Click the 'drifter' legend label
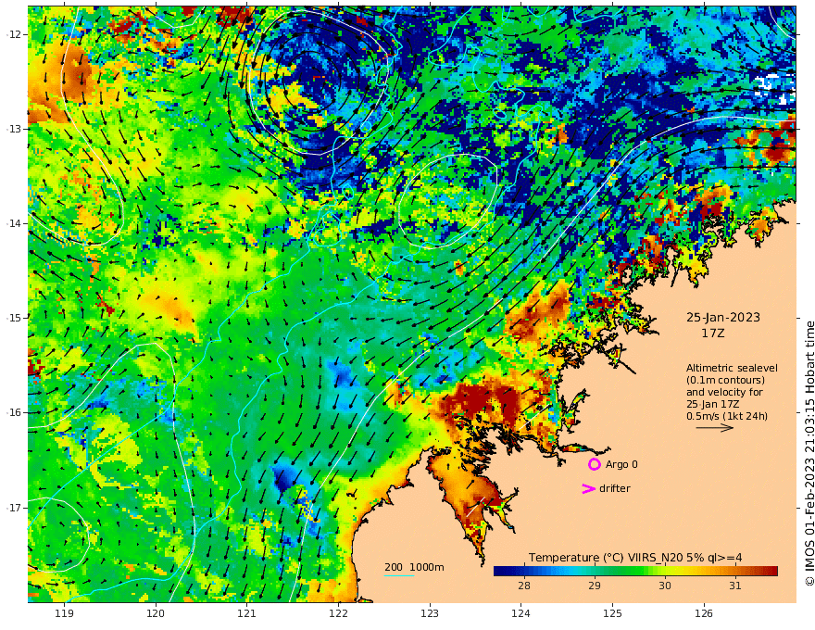 615,488
